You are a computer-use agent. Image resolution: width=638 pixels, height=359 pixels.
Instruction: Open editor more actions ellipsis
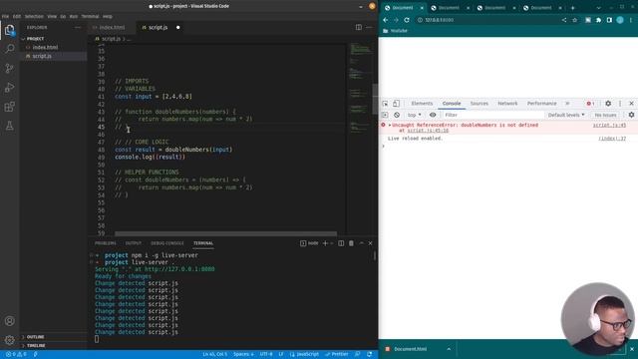[x=369, y=27]
